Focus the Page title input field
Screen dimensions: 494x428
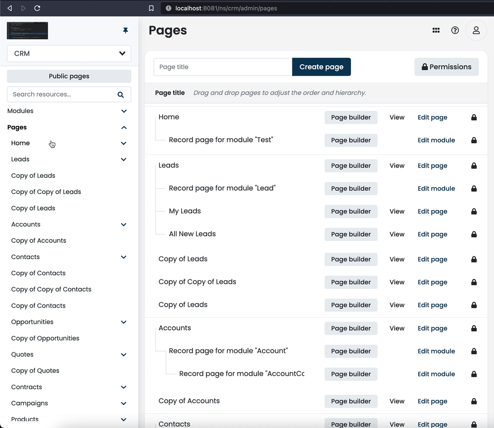click(223, 67)
